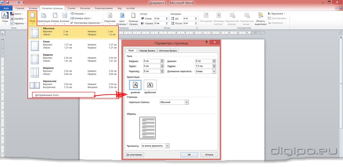The image size is (343, 167).
Task: Select книжная portrait orientation
Action: pos(135,85)
